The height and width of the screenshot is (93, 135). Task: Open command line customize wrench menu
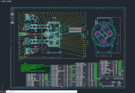tap(4, 92)
